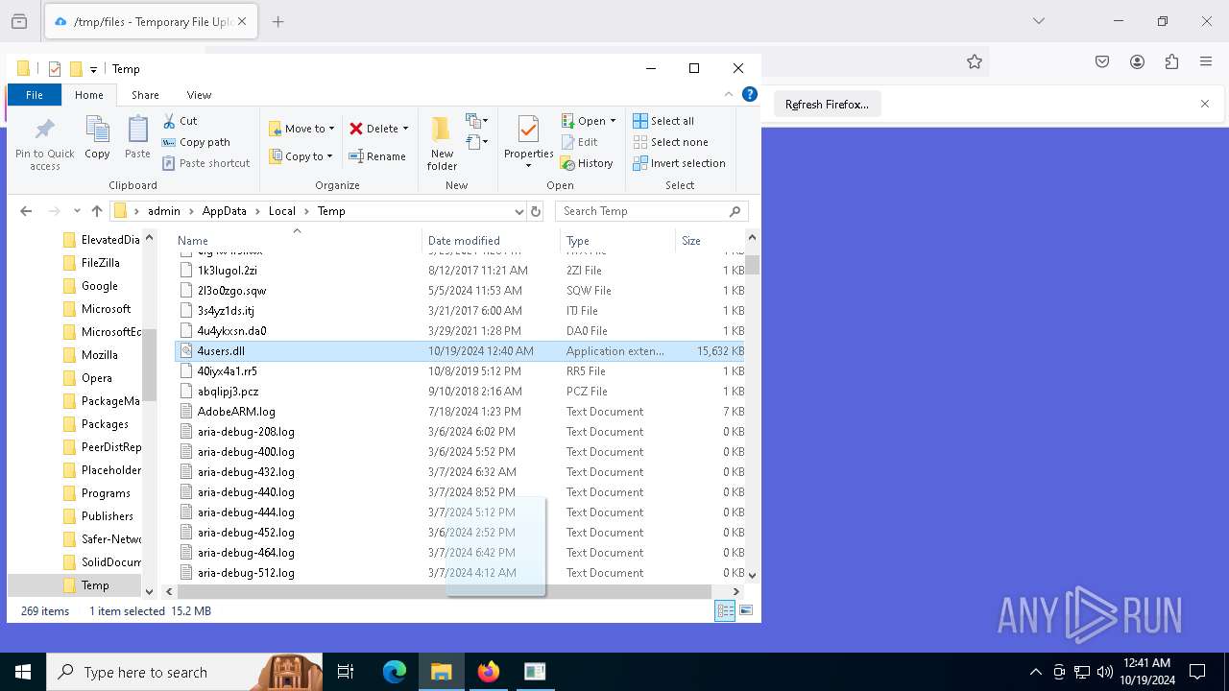Image resolution: width=1229 pixels, height=691 pixels.
Task: Open the Easy access dropdown icon
Action: point(476,142)
